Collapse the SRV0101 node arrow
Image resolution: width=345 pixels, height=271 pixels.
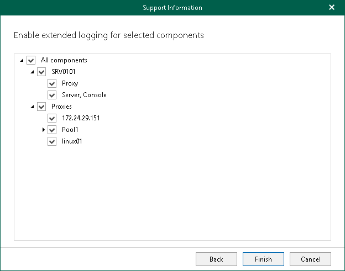32,72
